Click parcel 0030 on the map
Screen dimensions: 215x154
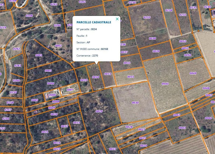[135, 103]
